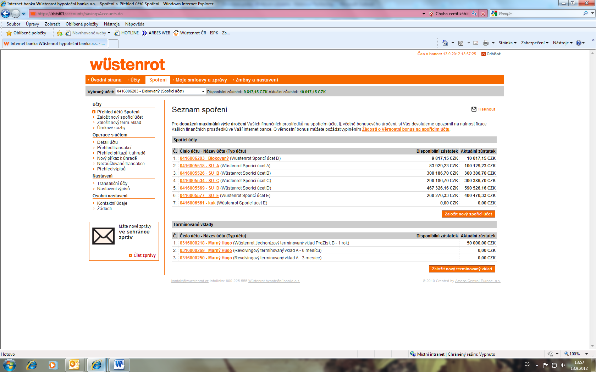Viewport: 596px width, 372px height.
Task: Click the ARBES WEB favorites bar link
Action: pyautogui.click(x=156, y=33)
